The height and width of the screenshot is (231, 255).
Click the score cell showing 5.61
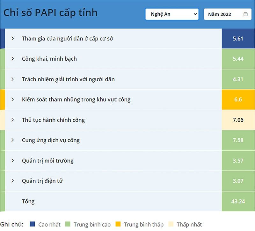pyautogui.click(x=238, y=38)
